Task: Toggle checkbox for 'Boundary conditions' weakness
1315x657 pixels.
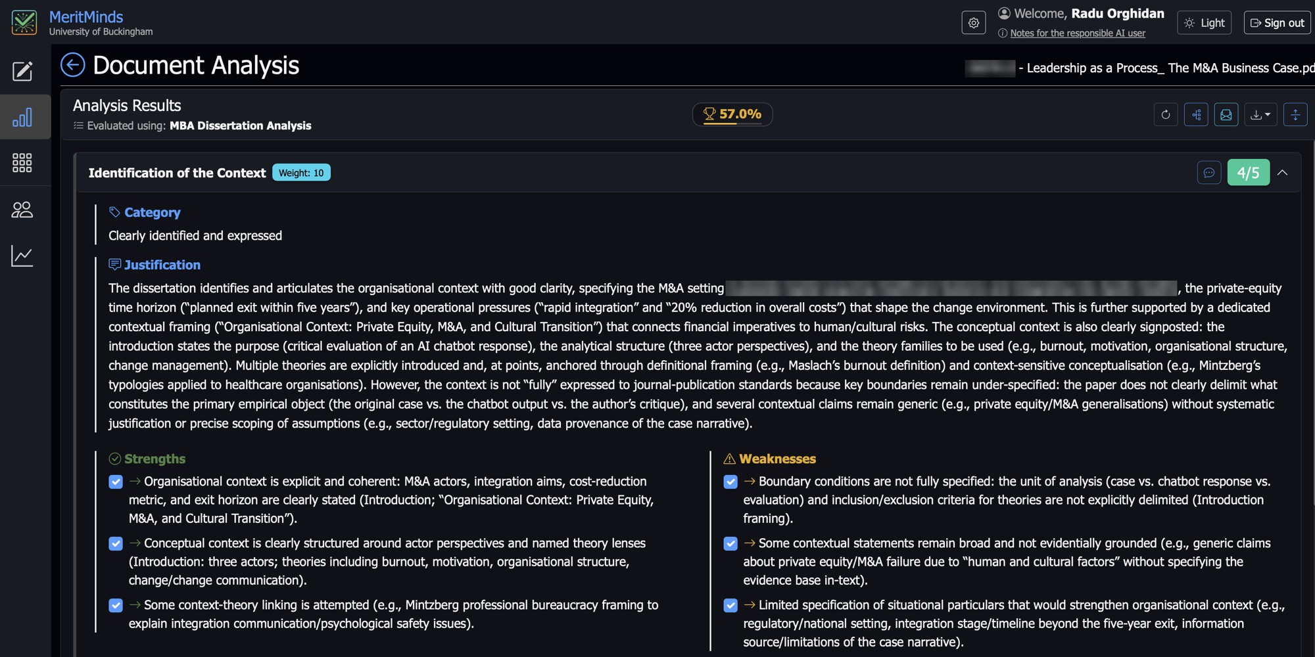Action: pos(730,482)
